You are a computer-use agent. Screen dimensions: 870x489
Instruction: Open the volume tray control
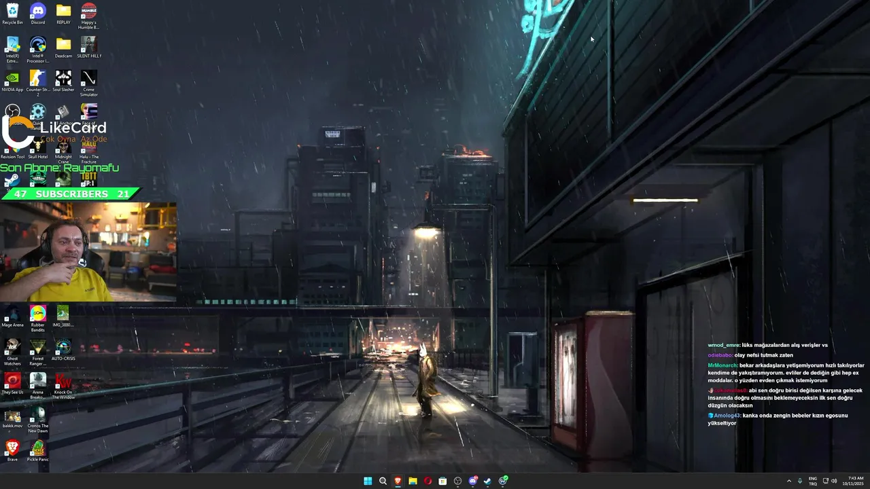834,481
